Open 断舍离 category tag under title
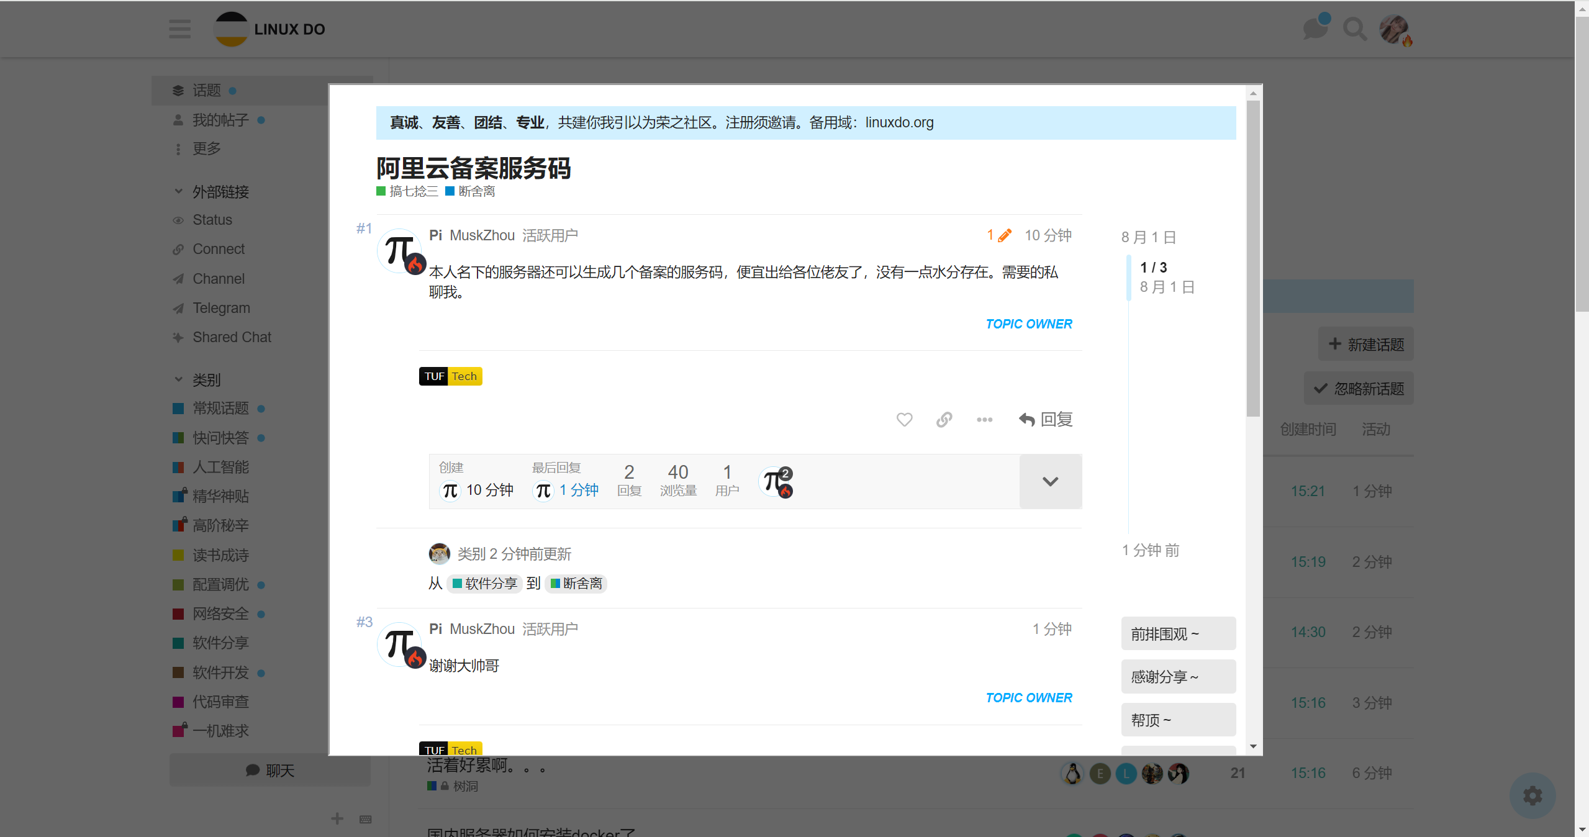 [x=470, y=191]
